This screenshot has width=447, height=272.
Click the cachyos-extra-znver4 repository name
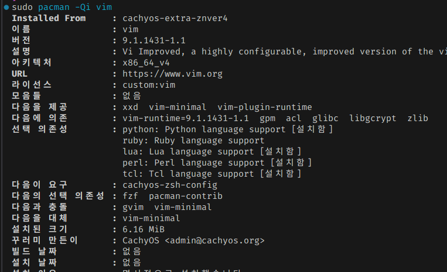coord(175,18)
